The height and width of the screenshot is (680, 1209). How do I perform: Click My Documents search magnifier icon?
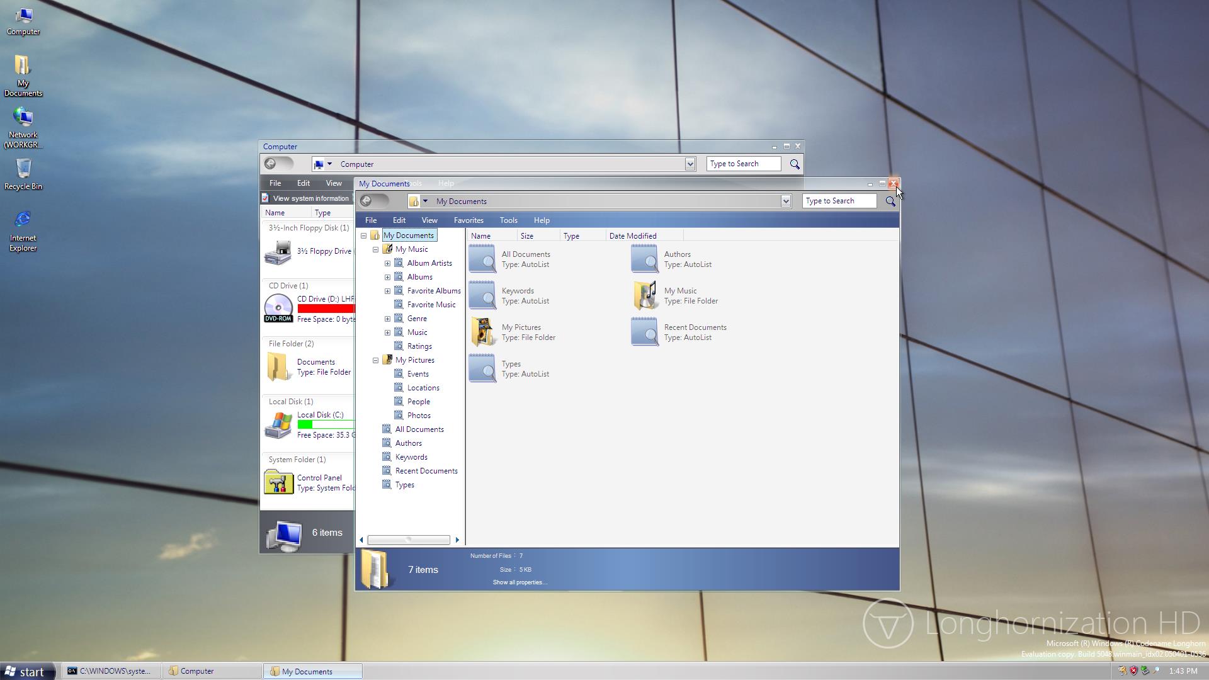click(890, 201)
